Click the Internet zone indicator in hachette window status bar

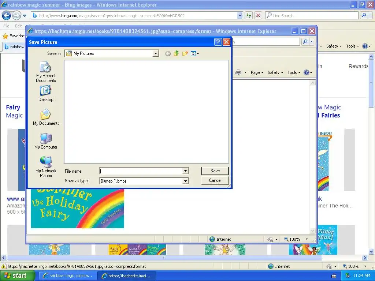[220, 239]
